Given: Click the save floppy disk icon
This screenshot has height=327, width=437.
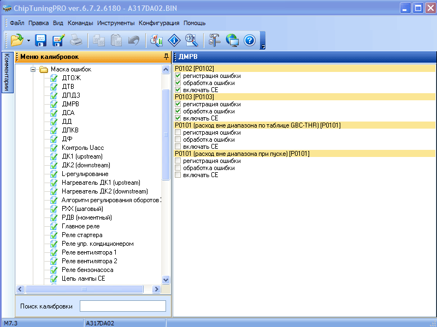Looking at the screenshot, I should coord(40,40).
